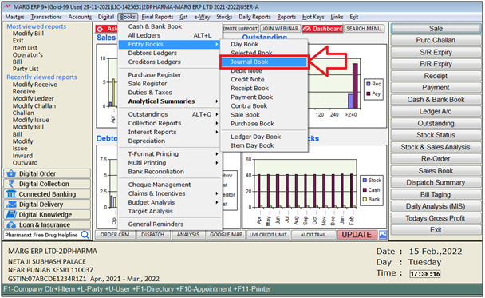Screen dimensions: 485x298
Task: Open Digital Knowledge book icon
Action: click(x=11, y=214)
